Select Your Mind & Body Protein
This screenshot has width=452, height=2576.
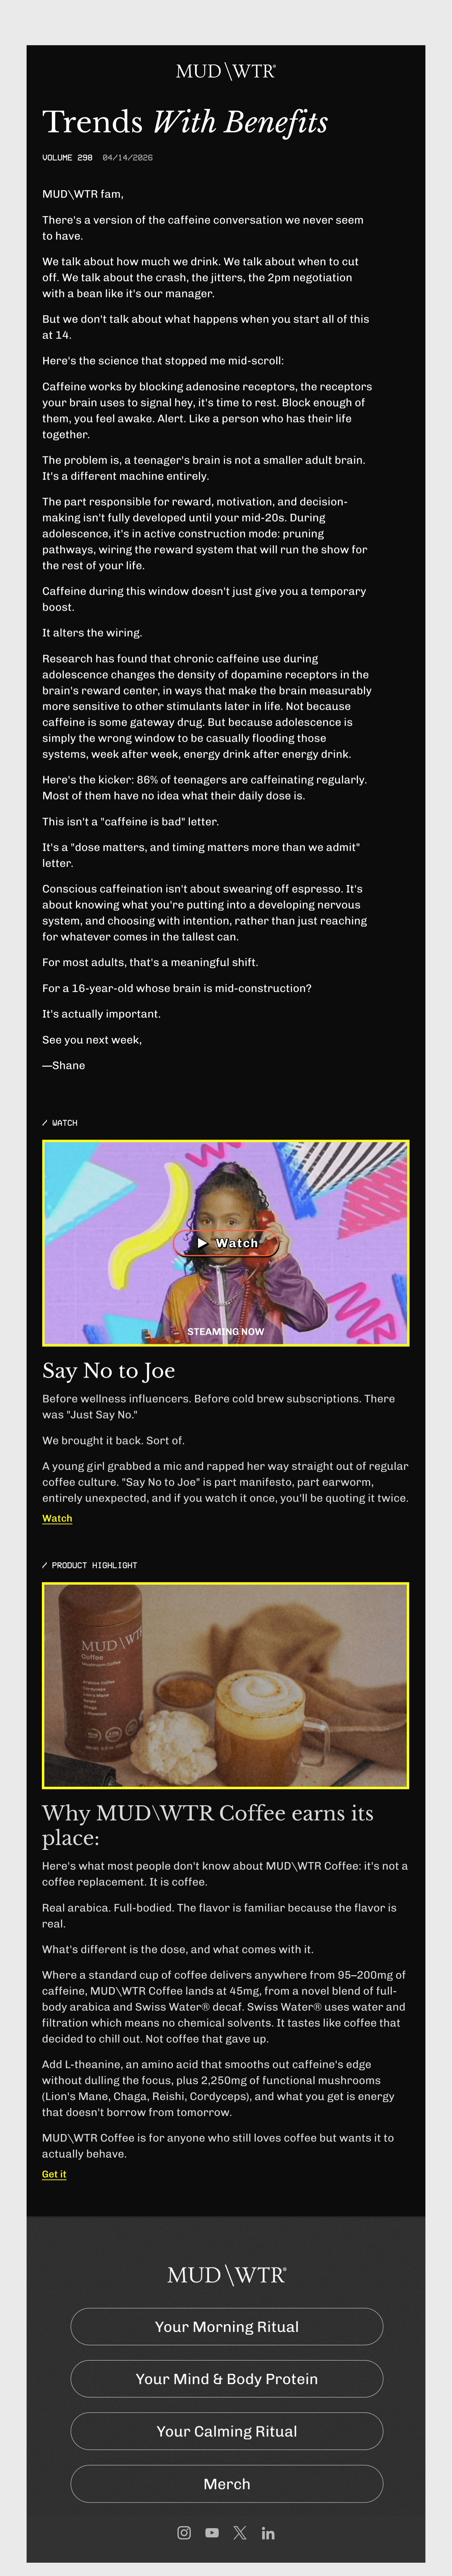226,2379
